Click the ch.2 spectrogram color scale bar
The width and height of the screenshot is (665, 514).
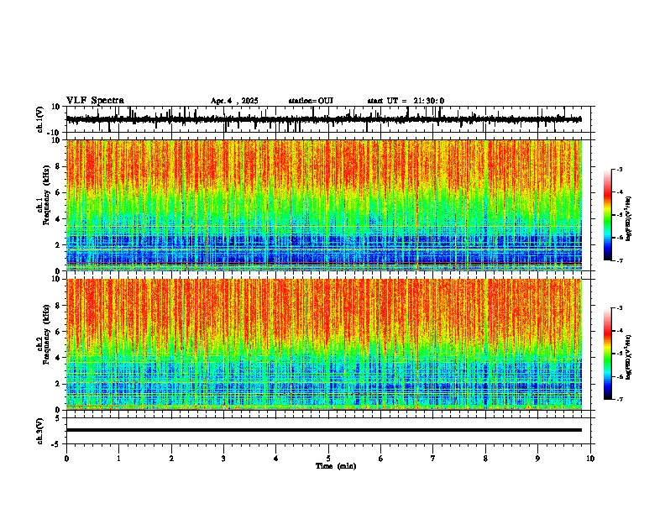pos(608,354)
